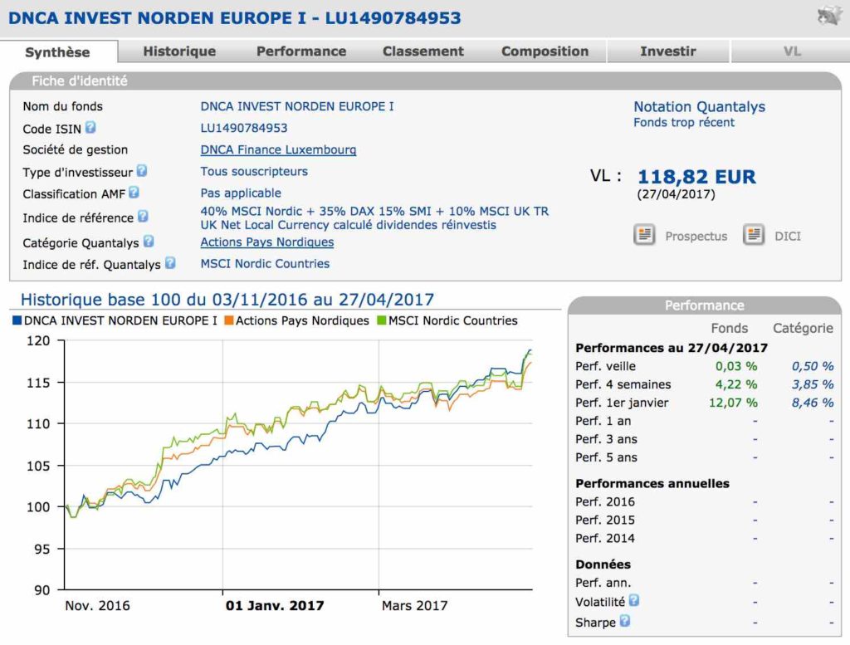Go to the Classement tab

pos(423,51)
